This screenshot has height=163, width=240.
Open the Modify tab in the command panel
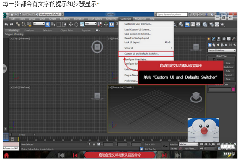(214, 39)
